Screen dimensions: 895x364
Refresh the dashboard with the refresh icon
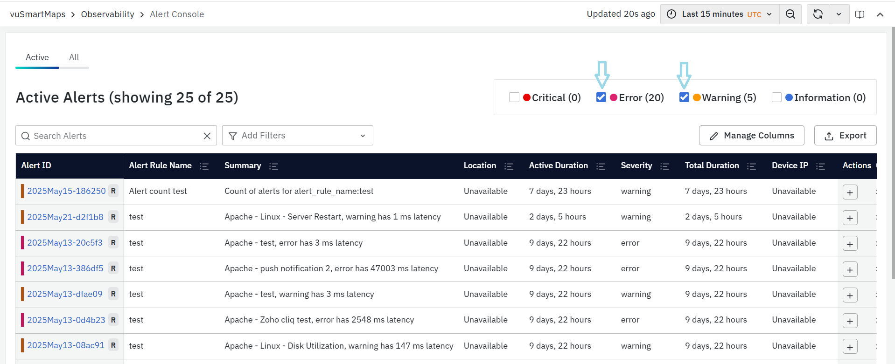tap(818, 14)
